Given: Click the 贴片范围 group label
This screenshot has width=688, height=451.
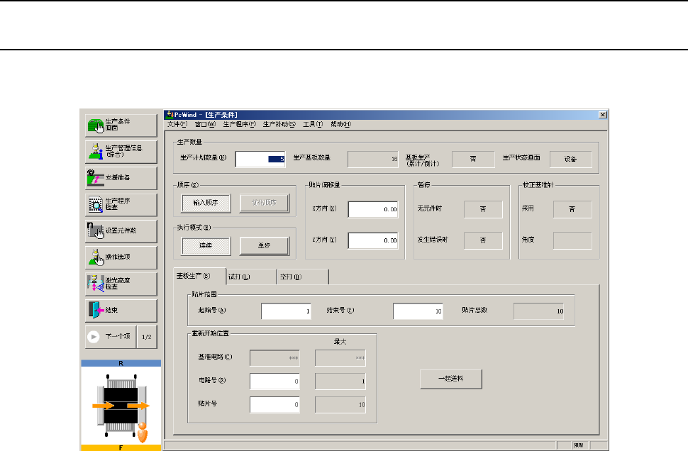Looking at the screenshot, I should point(204,294).
